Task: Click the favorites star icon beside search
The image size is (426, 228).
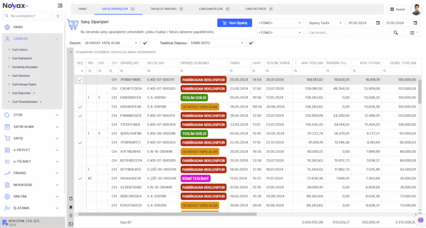Action: click(58, 16)
